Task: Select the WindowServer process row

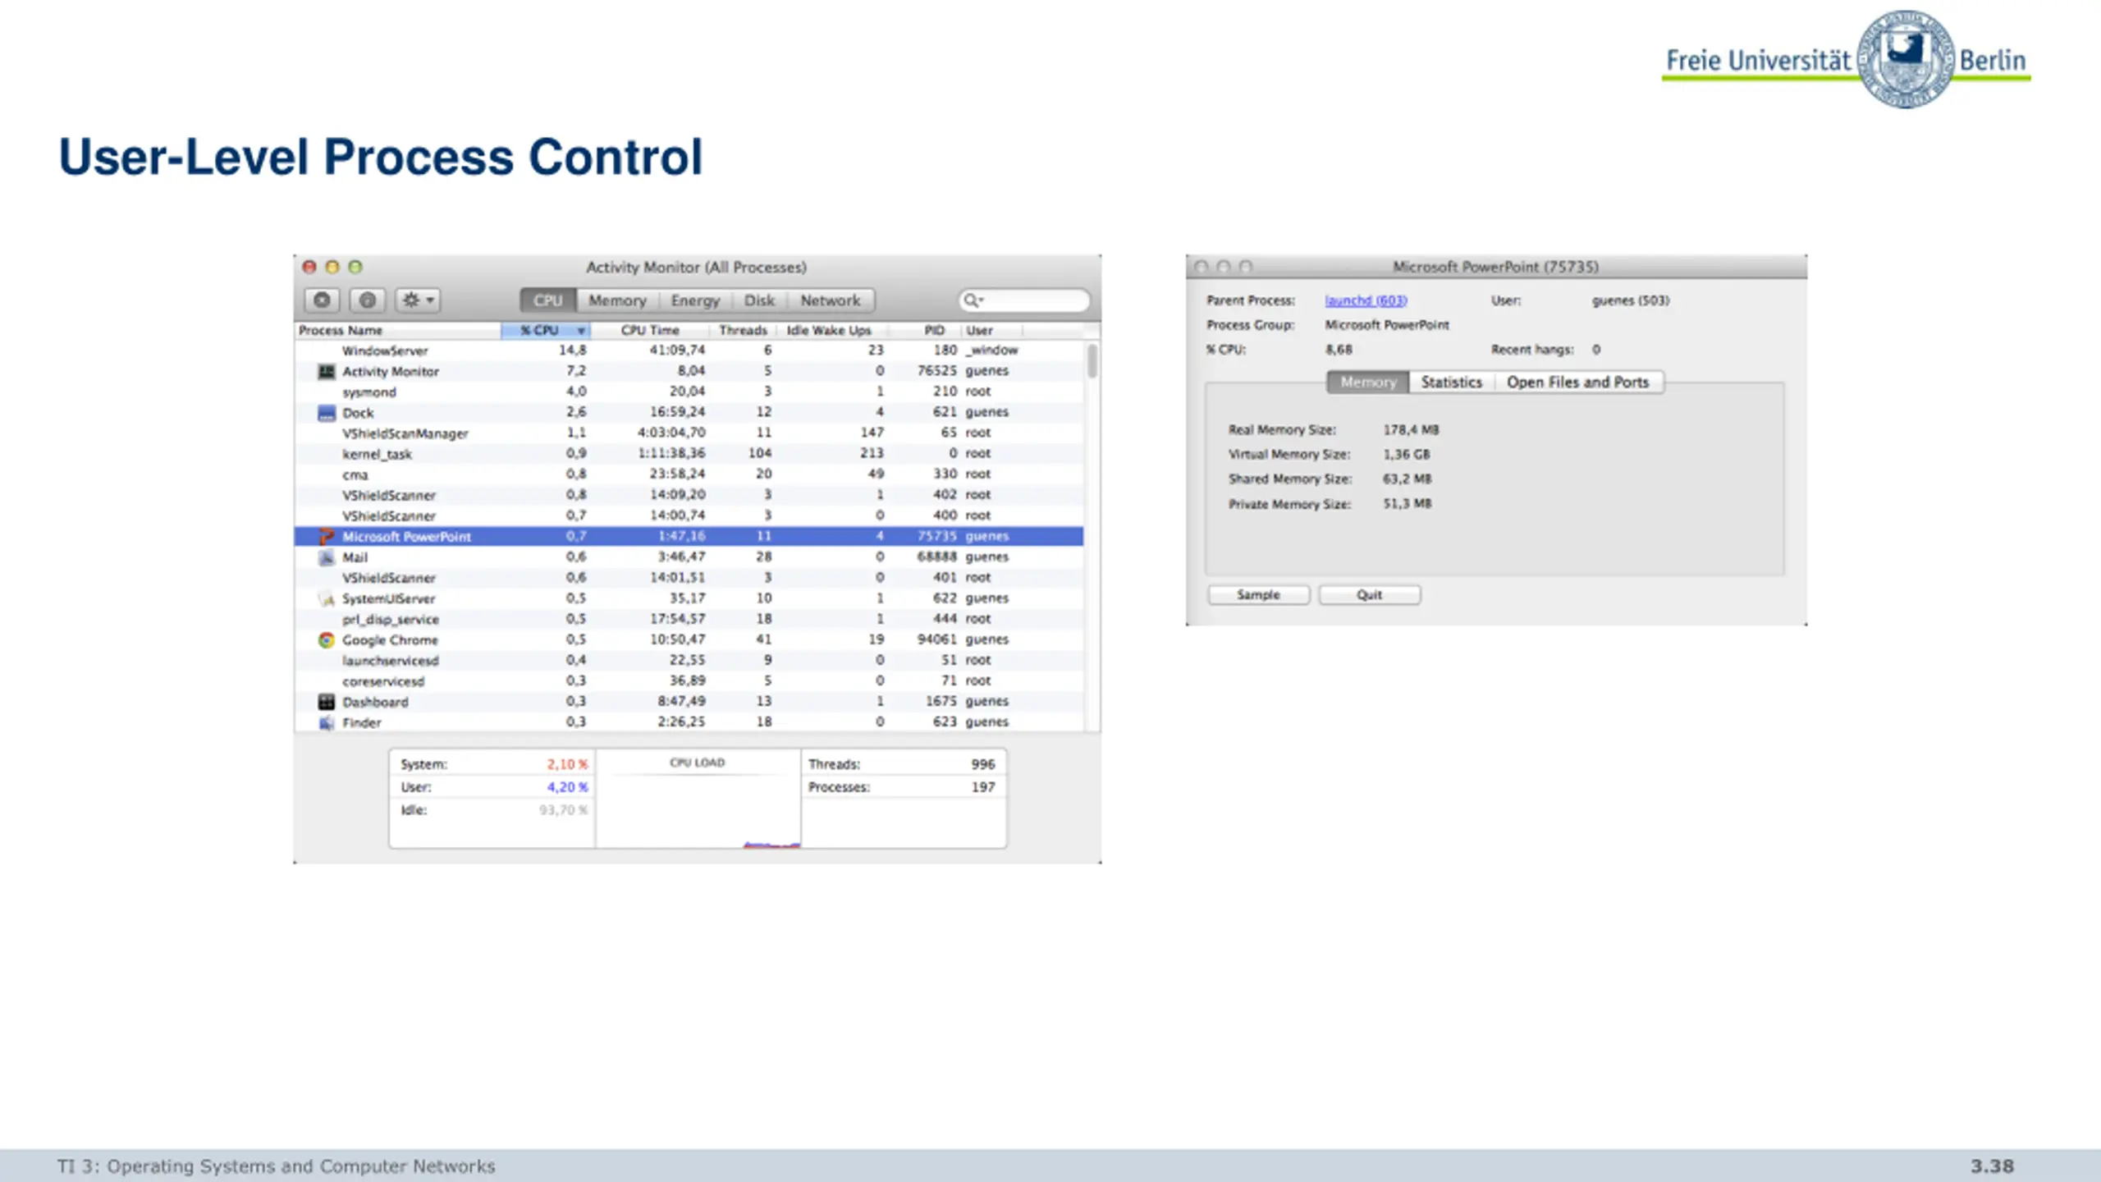Action: (689, 350)
